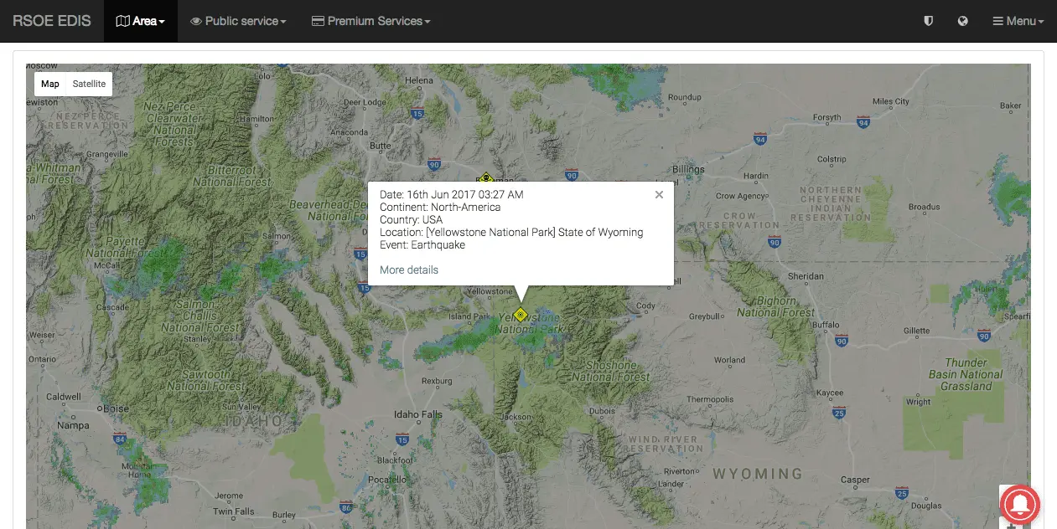Select the earthquake marker near Bozeman
The image size is (1057, 529).
click(x=485, y=177)
